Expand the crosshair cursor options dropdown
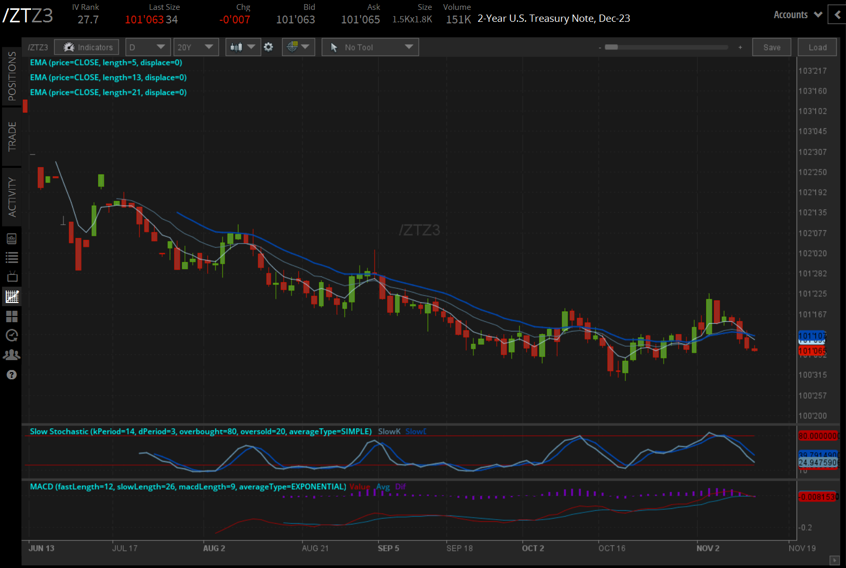This screenshot has width=846, height=568. [298, 47]
